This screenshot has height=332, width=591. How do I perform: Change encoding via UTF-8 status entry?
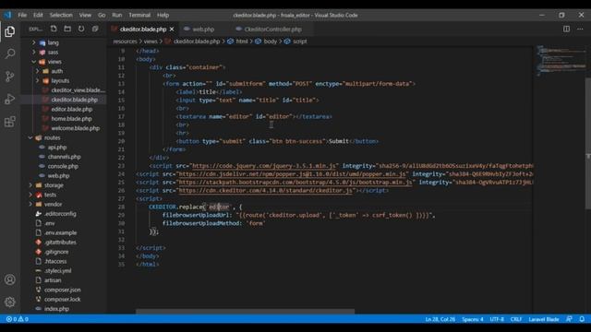coord(497,319)
